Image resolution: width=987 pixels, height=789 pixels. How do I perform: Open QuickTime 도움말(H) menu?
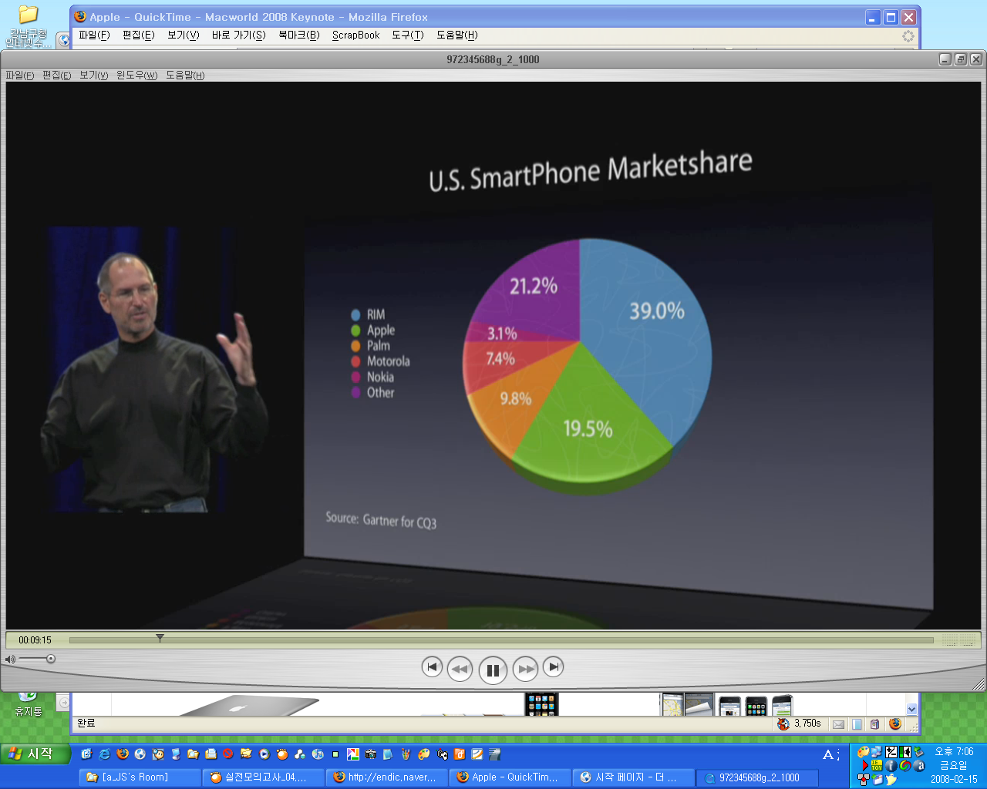pos(185,75)
